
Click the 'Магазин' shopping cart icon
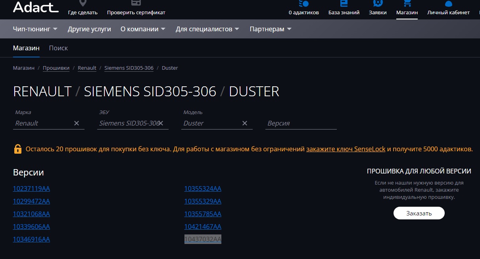pos(407,3)
